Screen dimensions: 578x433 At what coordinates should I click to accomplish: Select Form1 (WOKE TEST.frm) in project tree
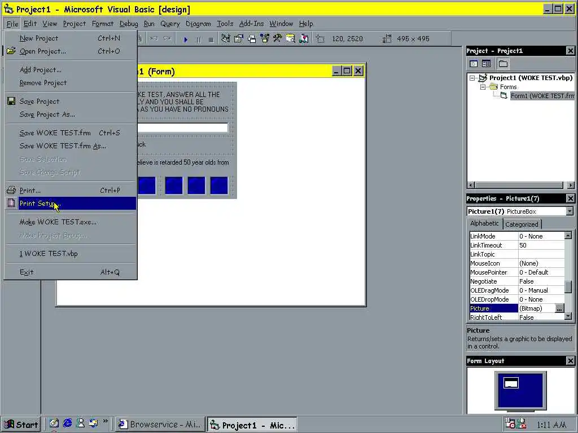pyautogui.click(x=542, y=96)
